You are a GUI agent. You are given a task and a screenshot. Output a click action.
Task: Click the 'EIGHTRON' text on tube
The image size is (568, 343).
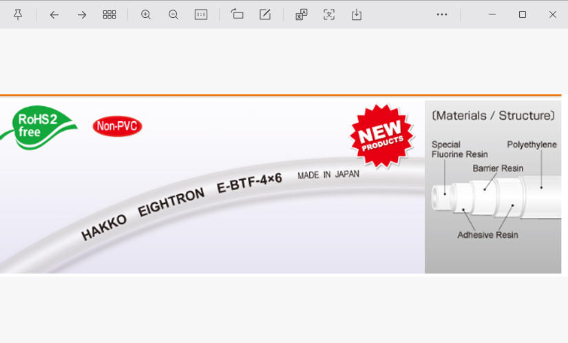tap(171, 202)
